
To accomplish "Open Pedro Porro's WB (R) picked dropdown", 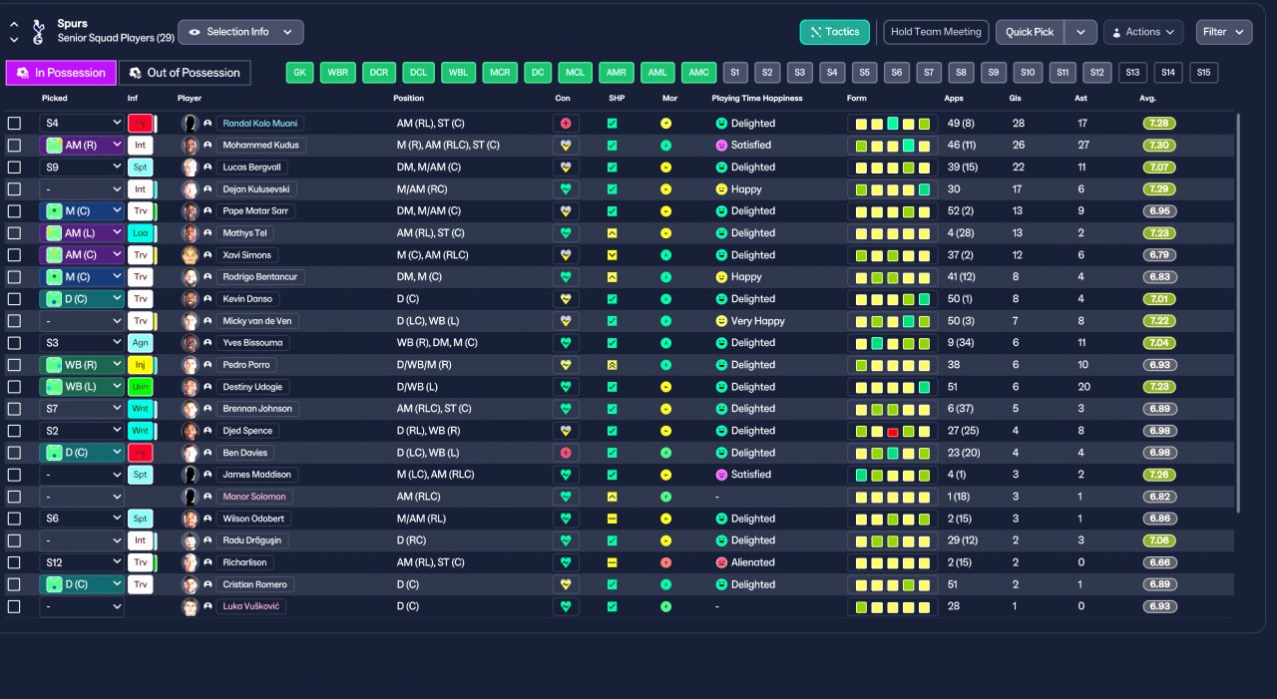I will (82, 365).
